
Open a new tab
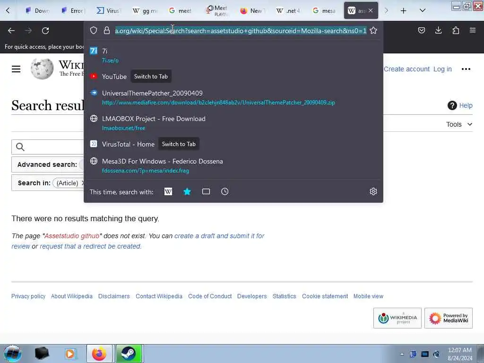[404, 11]
